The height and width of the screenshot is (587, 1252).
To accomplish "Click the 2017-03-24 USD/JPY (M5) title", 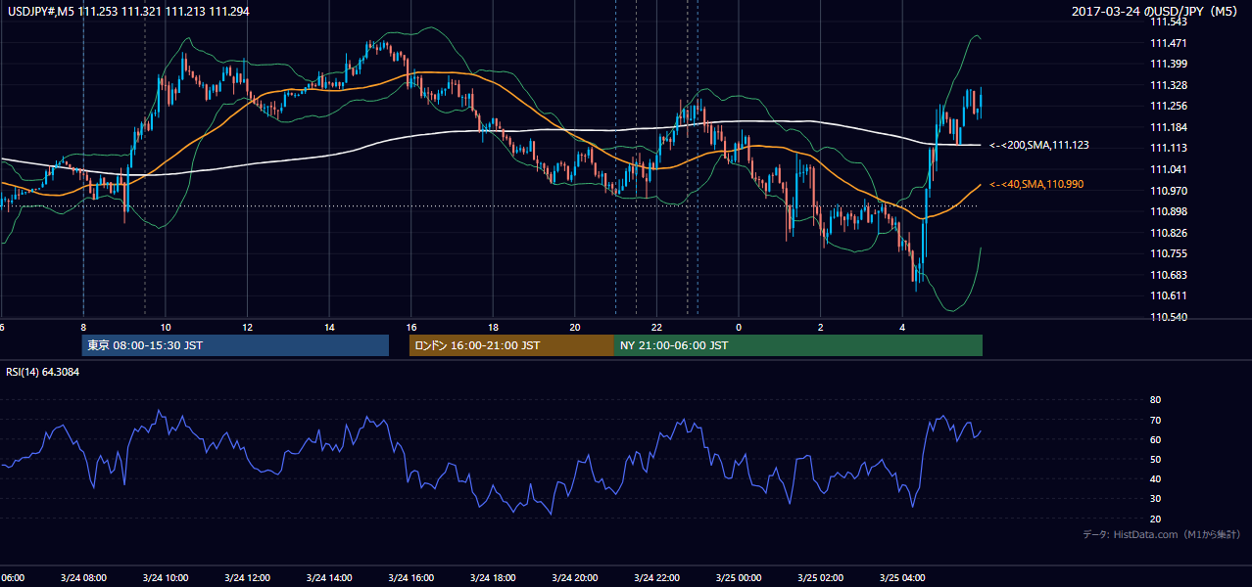I will tap(1157, 12).
